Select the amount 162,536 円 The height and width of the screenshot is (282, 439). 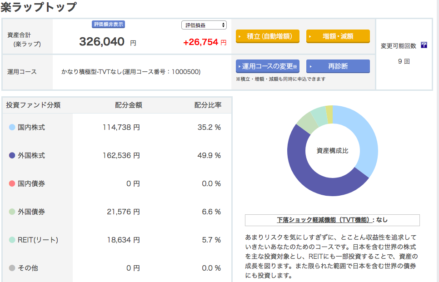(121, 155)
